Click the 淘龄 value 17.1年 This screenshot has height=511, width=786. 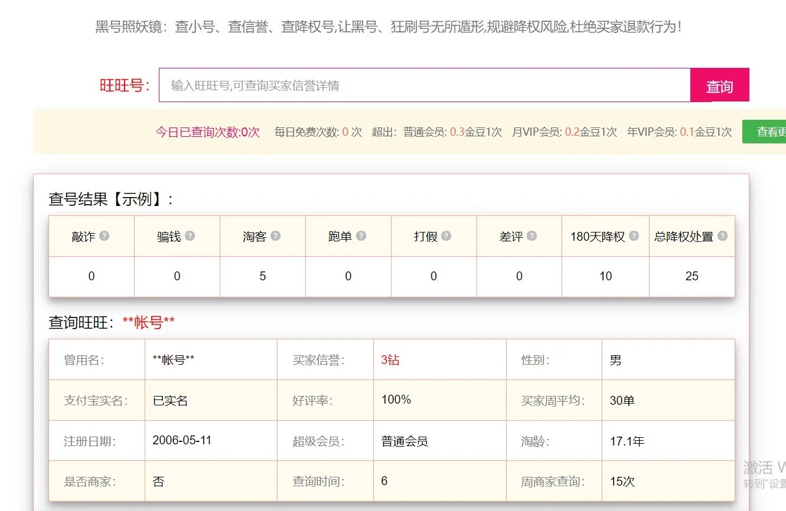click(627, 441)
